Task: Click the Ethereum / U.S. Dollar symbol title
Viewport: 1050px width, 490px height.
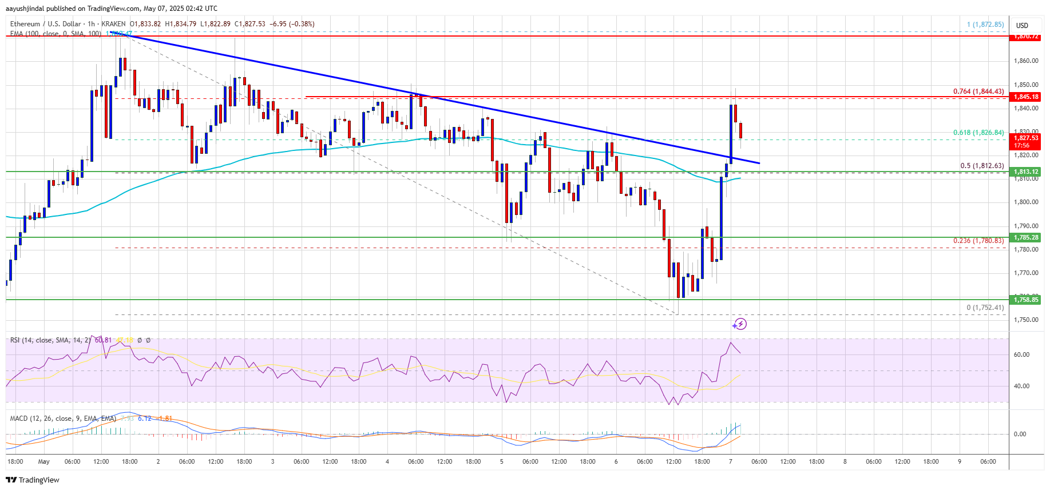Action: coord(46,24)
